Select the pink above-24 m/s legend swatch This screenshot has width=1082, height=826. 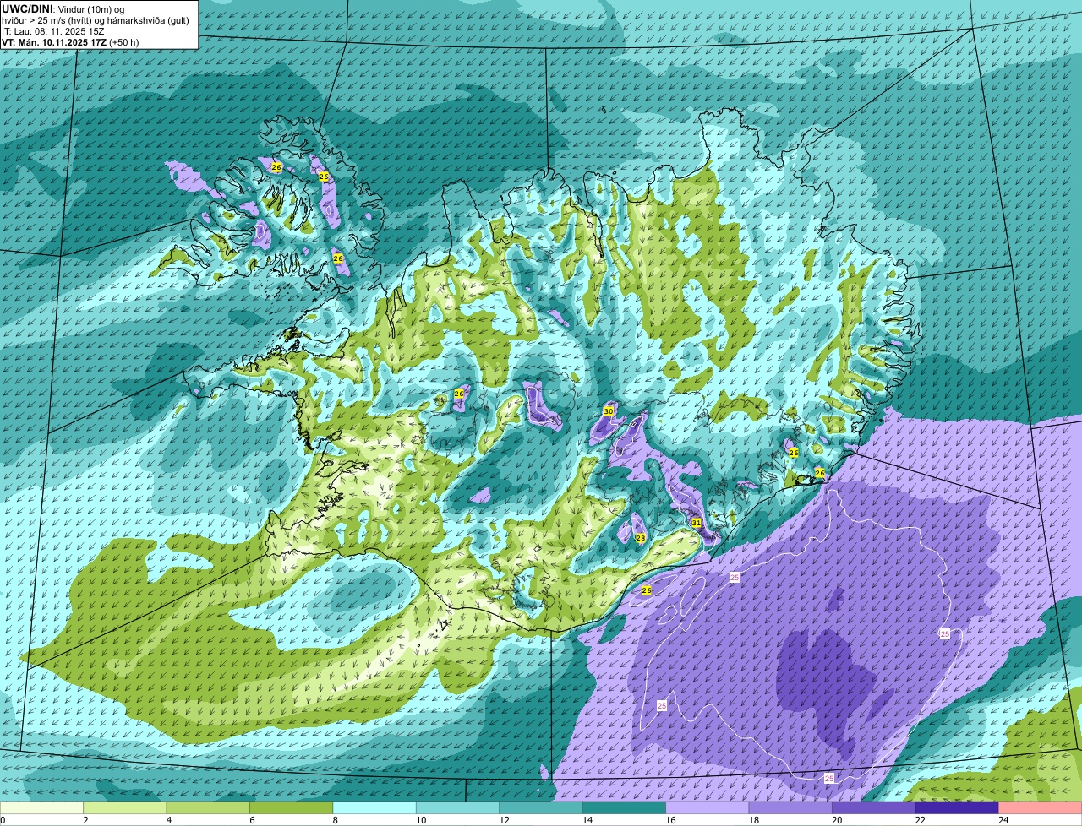1041,807
